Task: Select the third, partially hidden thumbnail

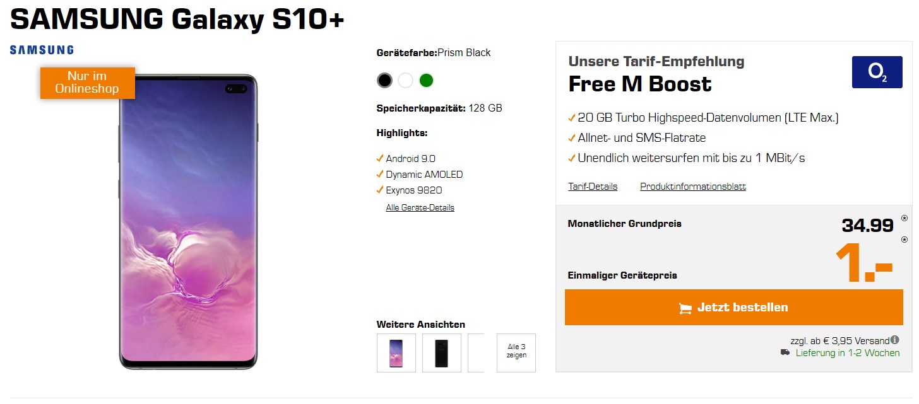Action: tap(476, 353)
